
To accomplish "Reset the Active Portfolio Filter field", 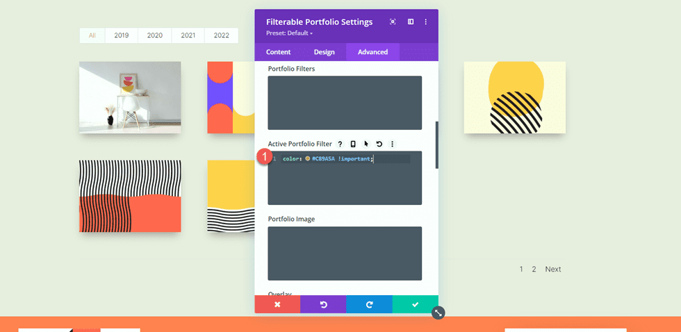I will [379, 144].
